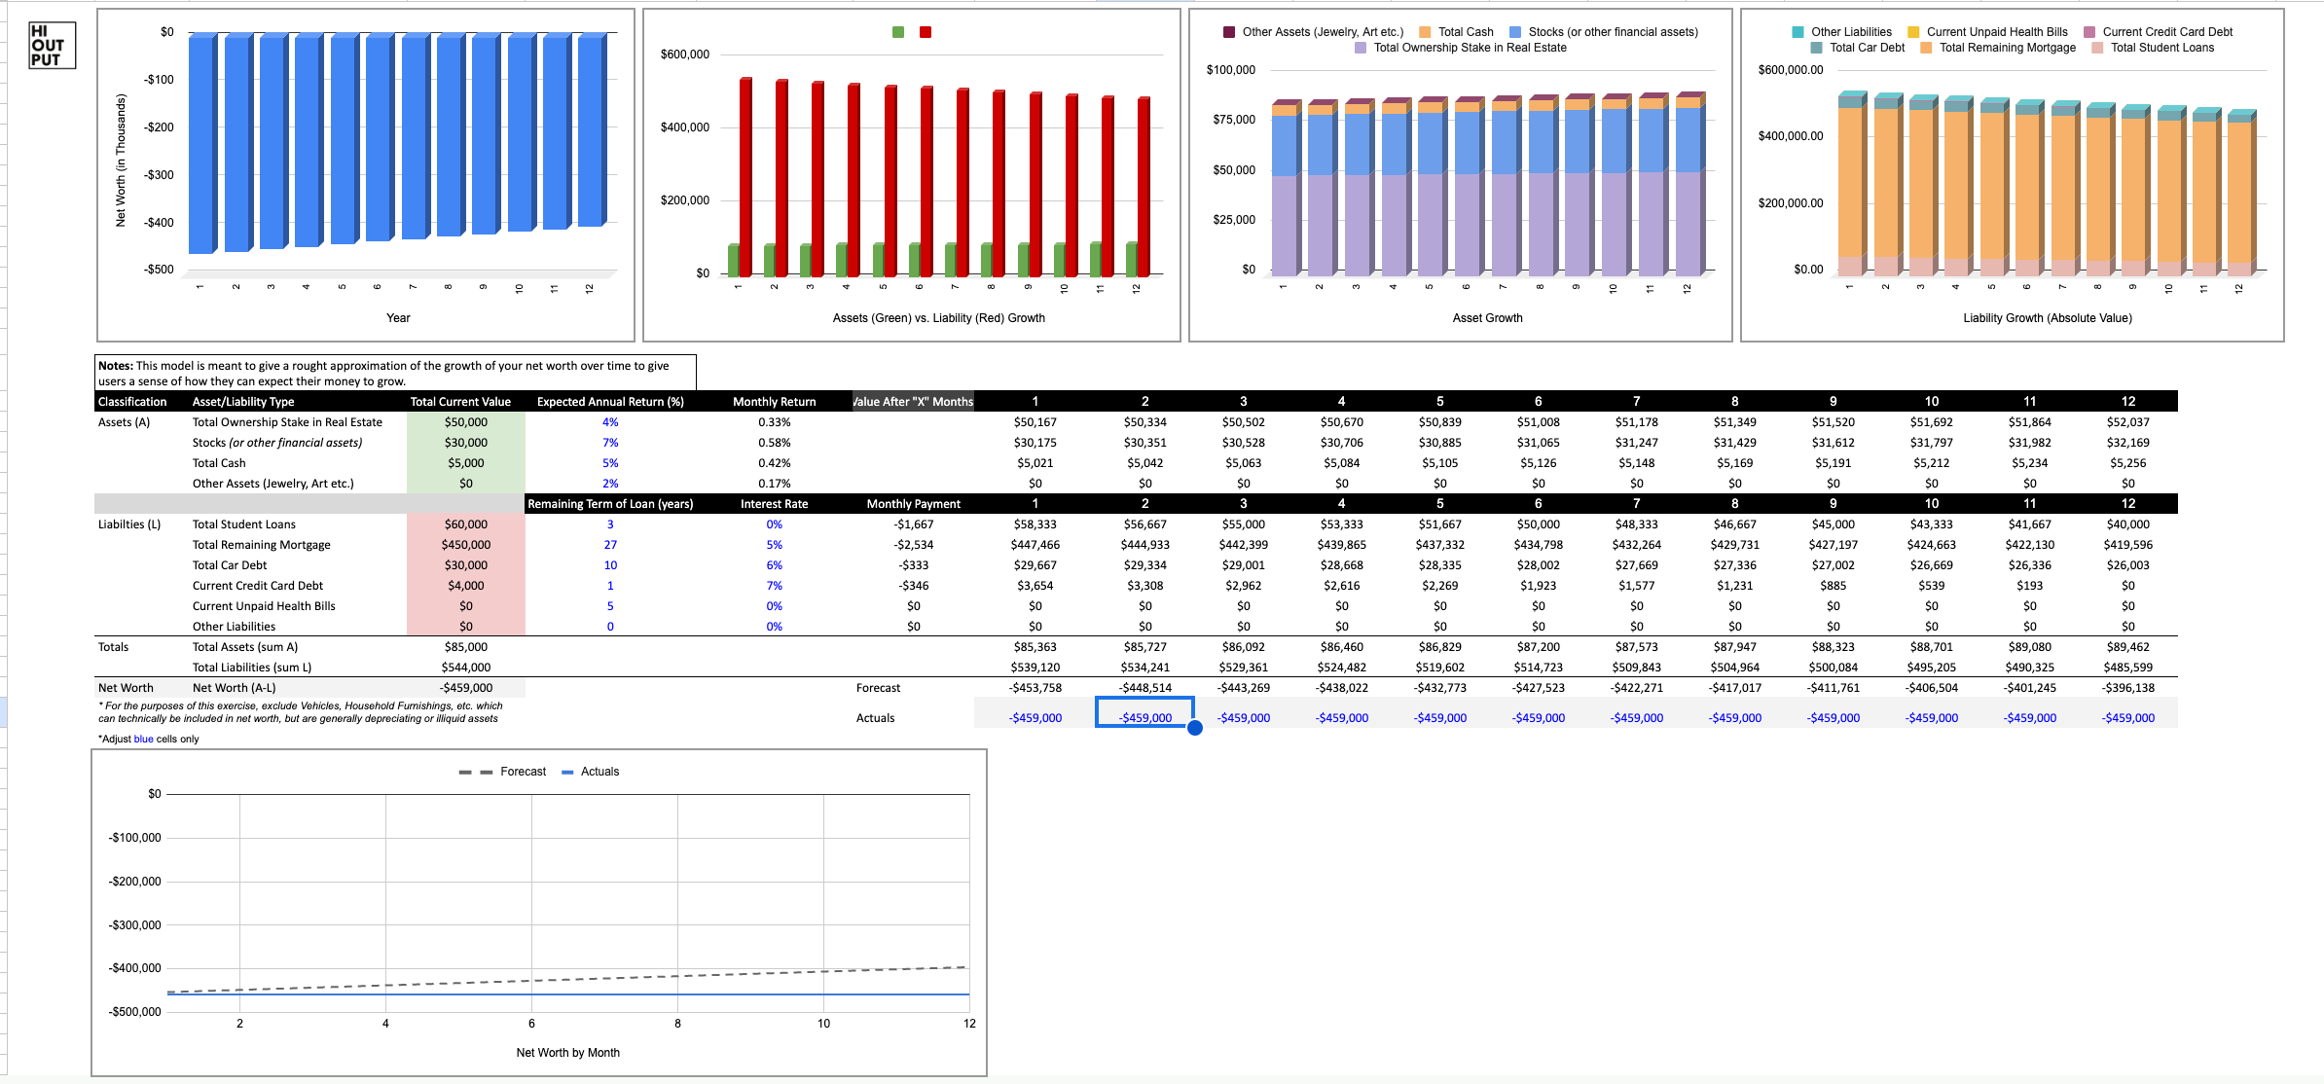
Task: Select the Asset Growth stacked chart
Action: pyautogui.click(x=1460, y=175)
